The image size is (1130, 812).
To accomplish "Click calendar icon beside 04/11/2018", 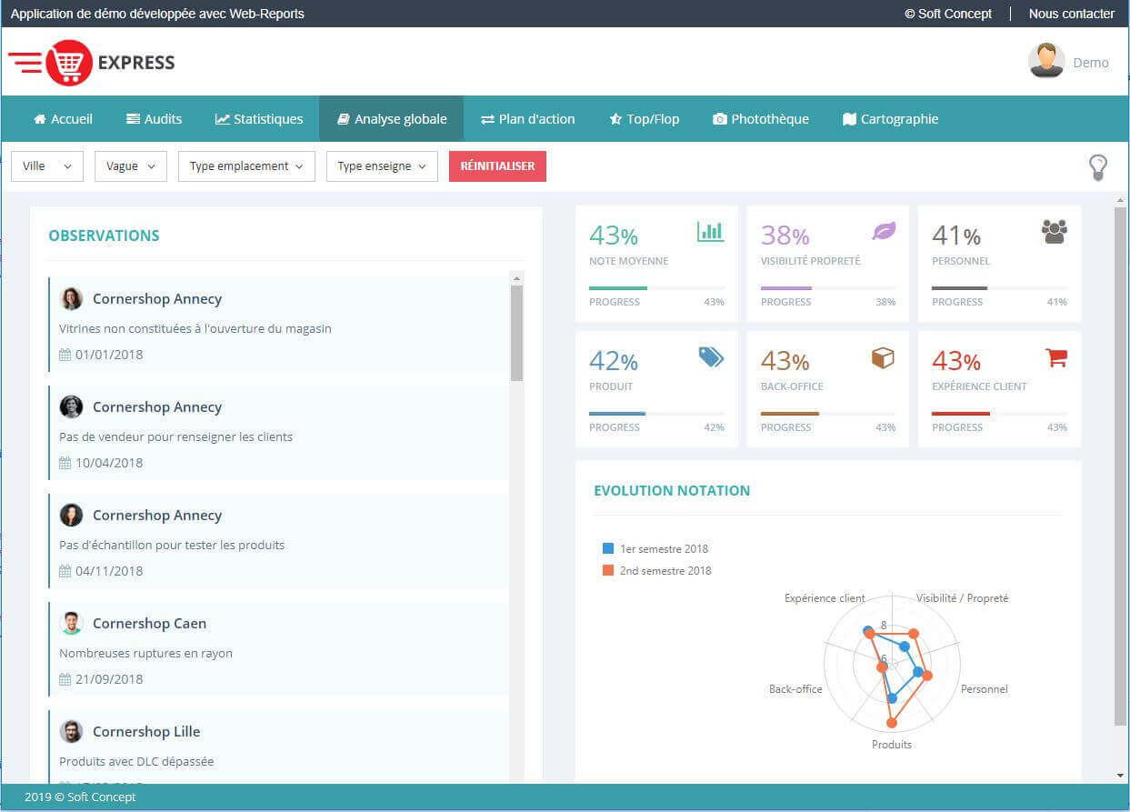I will pos(65,571).
